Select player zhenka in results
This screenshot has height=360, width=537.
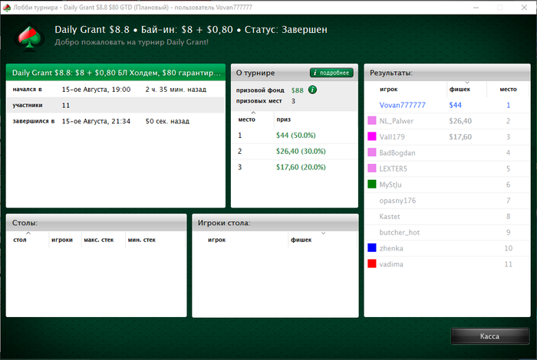pyautogui.click(x=390, y=248)
